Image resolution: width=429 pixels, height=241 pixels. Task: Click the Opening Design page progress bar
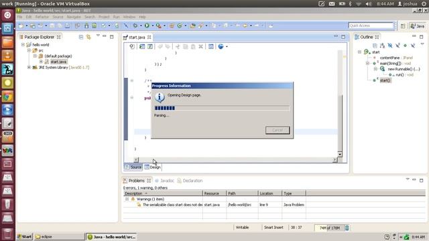pyautogui.click(x=222, y=108)
